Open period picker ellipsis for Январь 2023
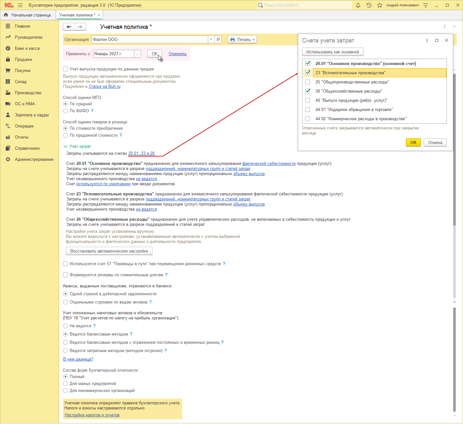Viewport: 463px width, 424px height. point(137,54)
